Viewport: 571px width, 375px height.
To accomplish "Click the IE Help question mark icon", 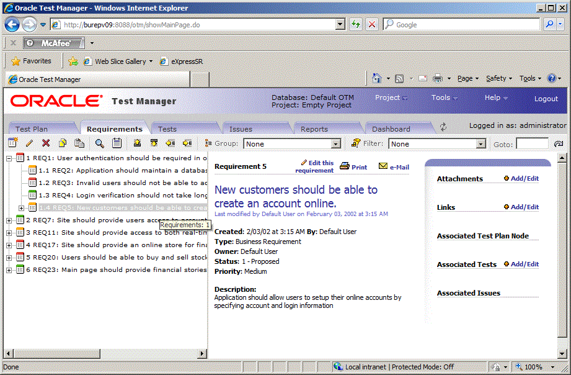I will pyautogui.click(x=552, y=78).
